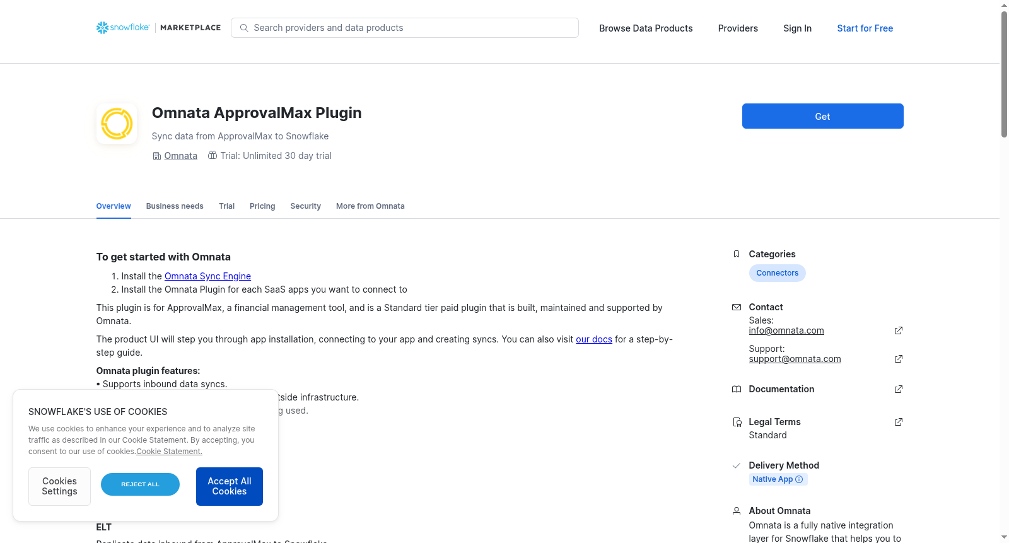Email info@omnata.com sales address
The image size is (1009, 543).
pyautogui.click(x=786, y=330)
